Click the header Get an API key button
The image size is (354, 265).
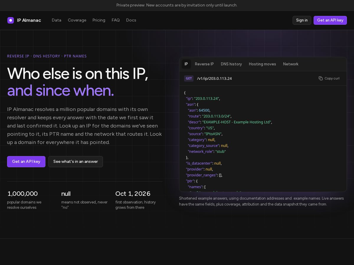(330, 20)
